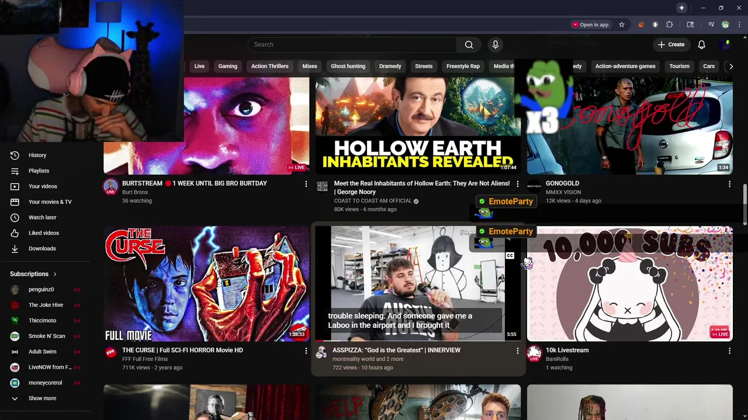This screenshot has width=748, height=420.
Task: Open THE CURSE full movie title link
Action: 182,351
